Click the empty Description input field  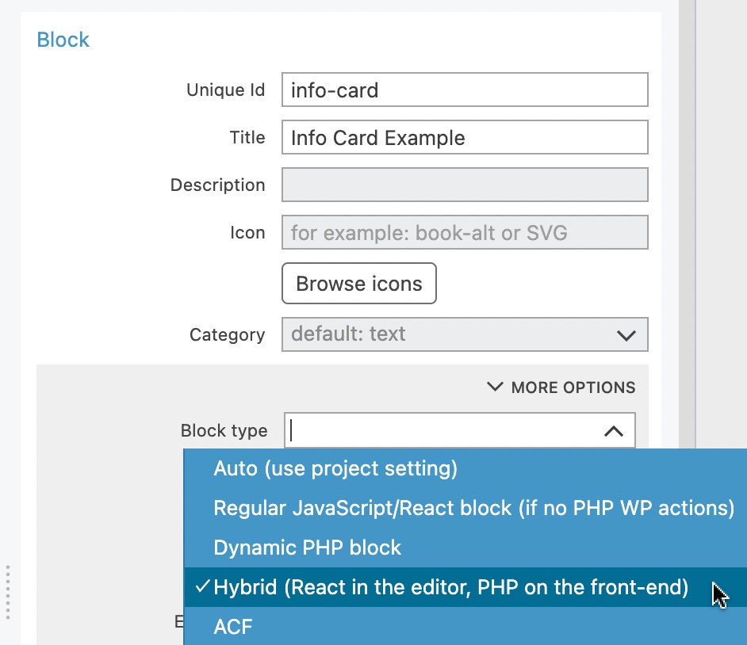click(x=465, y=185)
